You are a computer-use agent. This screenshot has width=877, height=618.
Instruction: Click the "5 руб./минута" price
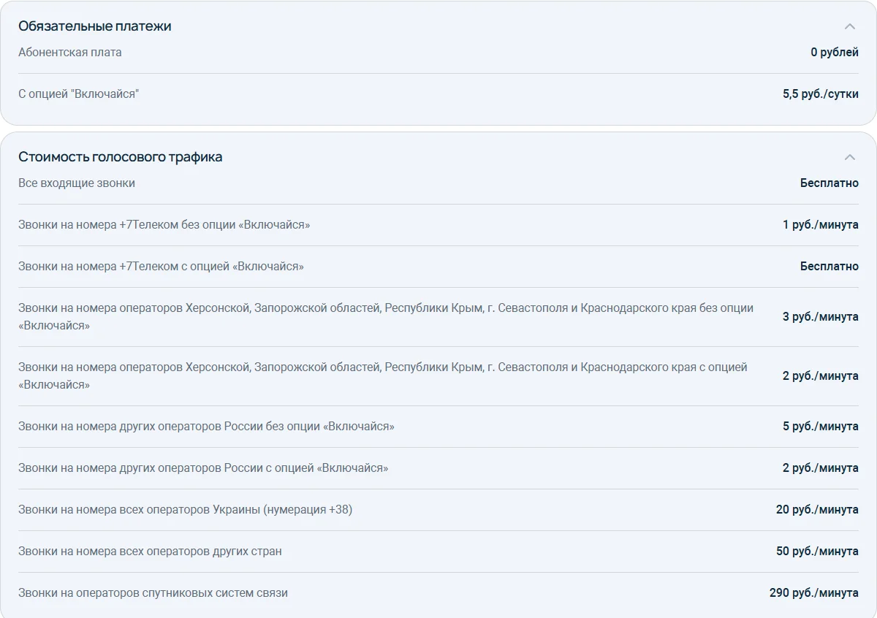pyautogui.click(x=821, y=427)
